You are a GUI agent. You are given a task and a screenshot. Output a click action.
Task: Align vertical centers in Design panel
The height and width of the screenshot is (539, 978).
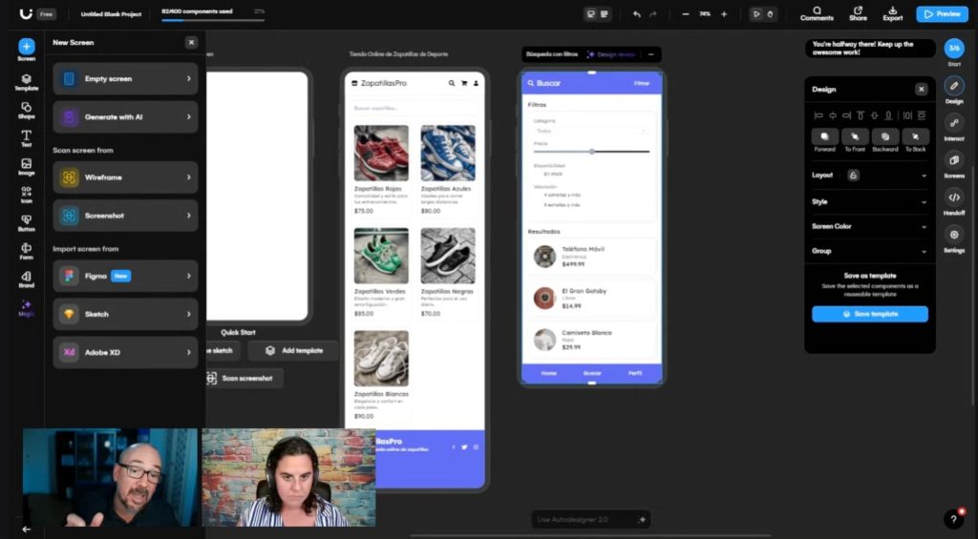[875, 115]
